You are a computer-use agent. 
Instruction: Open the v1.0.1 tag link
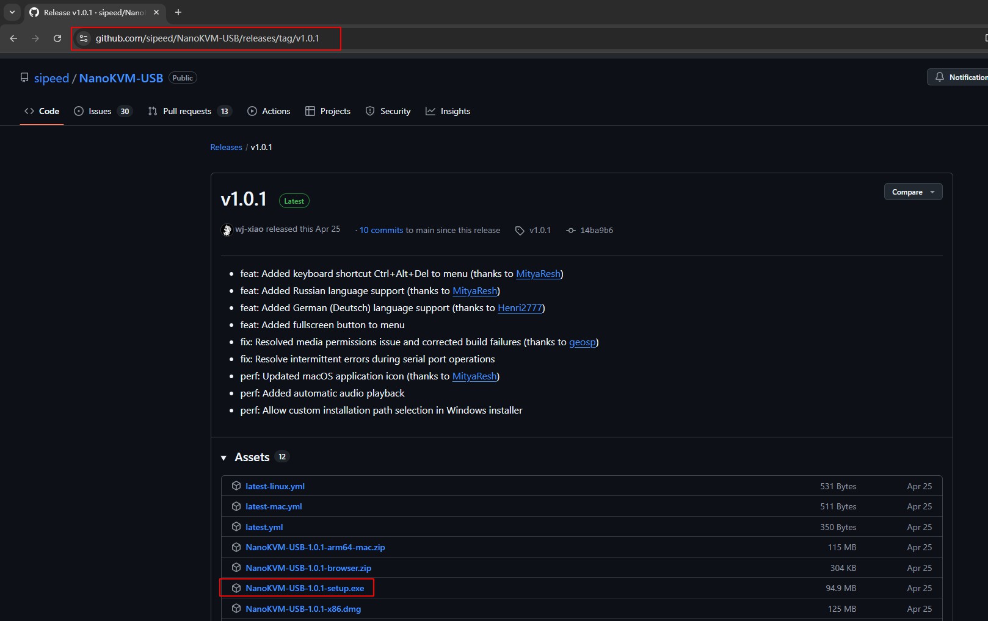540,230
